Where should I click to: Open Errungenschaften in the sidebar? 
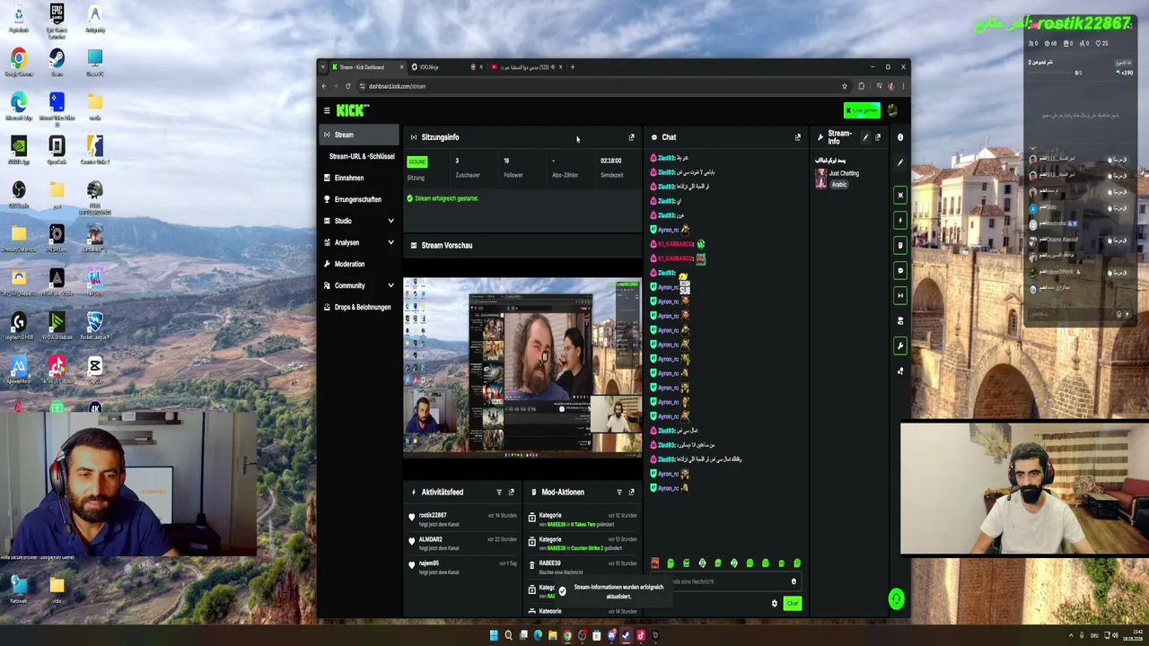pos(360,199)
